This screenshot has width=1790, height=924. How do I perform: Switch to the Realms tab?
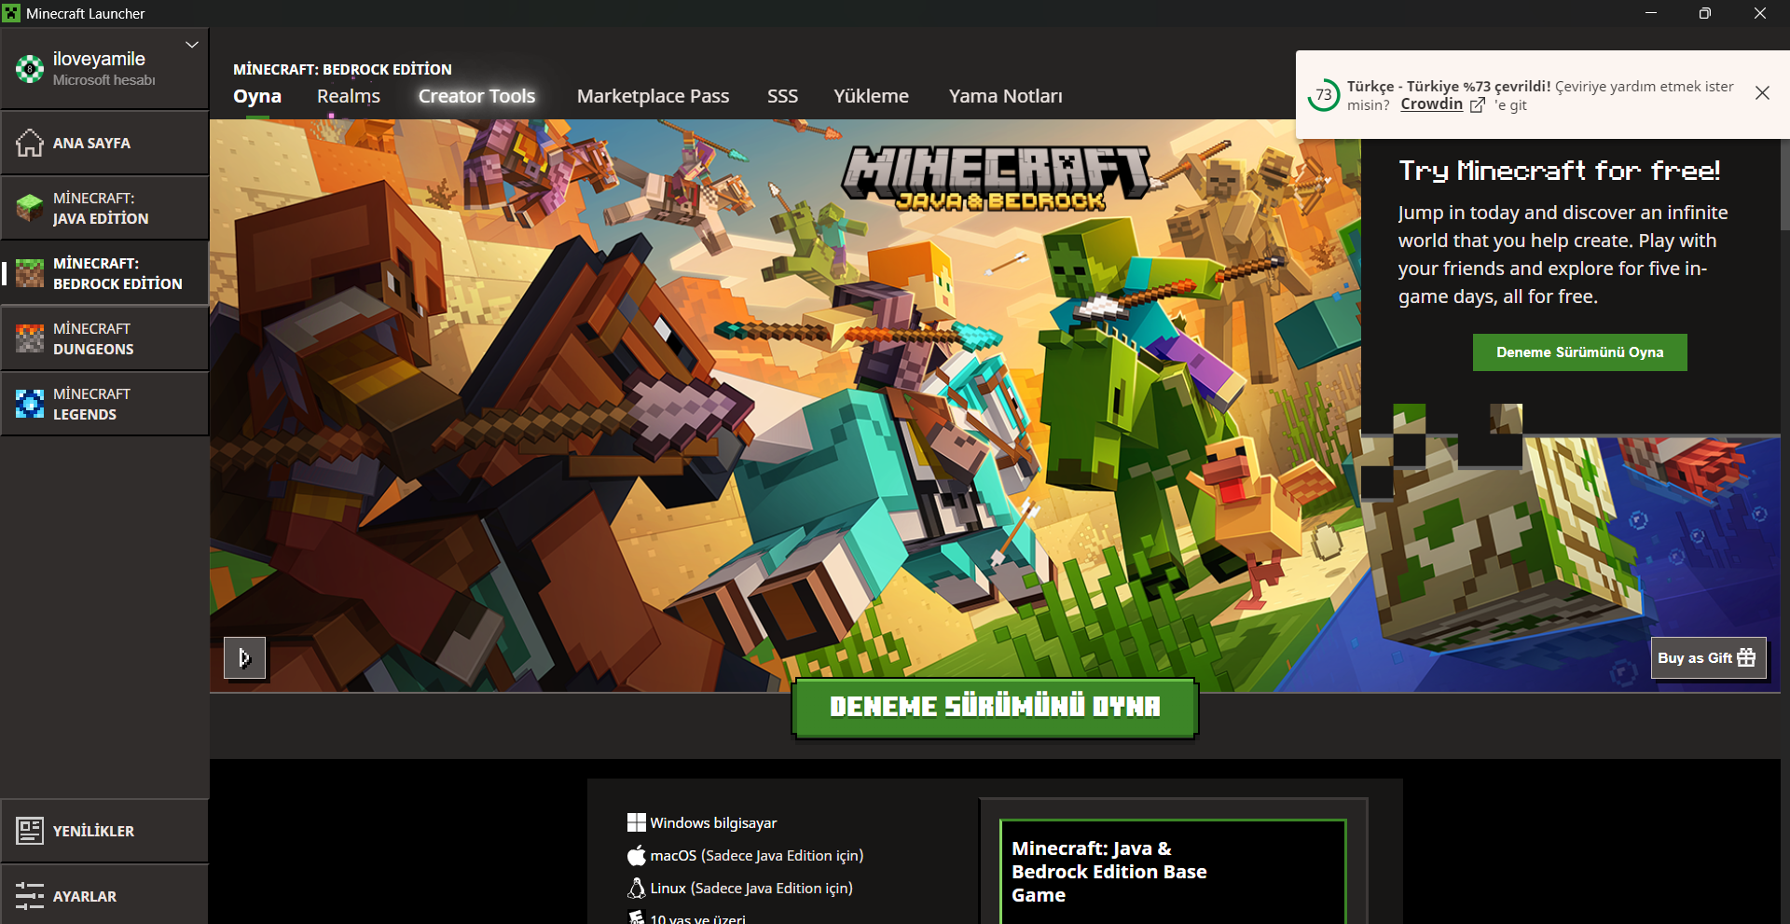349,96
